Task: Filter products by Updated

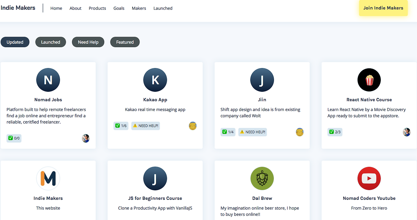Action: tap(15, 42)
